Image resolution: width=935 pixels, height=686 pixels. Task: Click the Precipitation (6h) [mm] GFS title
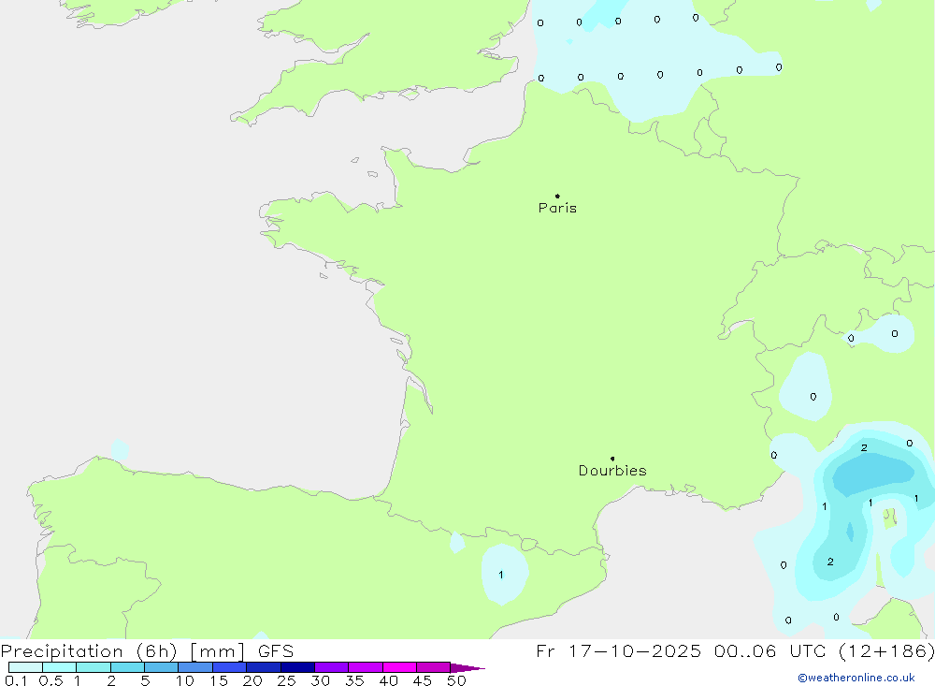pyautogui.click(x=148, y=650)
